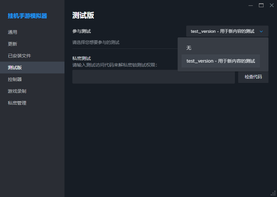Close the settings window
Screen dimensions: 277x197
[x=271, y=5]
